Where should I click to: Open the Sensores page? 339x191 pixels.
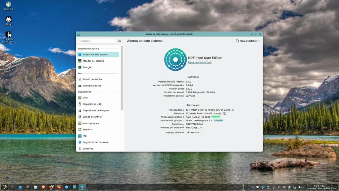click(x=98, y=149)
